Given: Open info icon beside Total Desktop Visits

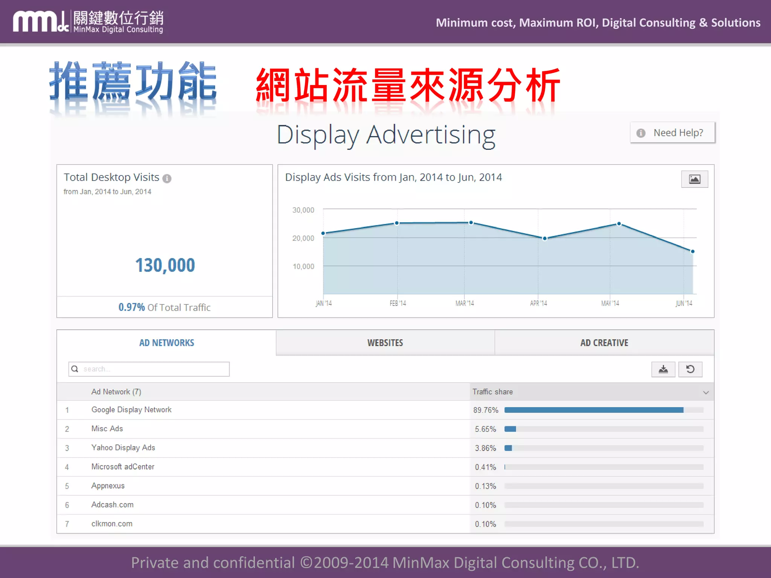Looking at the screenshot, I should tap(167, 178).
